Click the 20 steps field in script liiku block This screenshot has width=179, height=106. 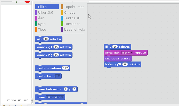tap(115, 47)
